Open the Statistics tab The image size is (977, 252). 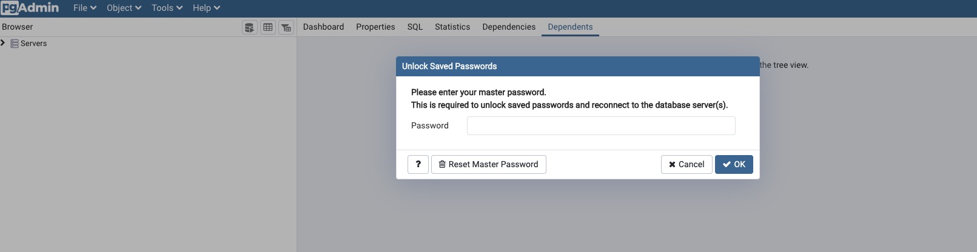[x=452, y=27]
